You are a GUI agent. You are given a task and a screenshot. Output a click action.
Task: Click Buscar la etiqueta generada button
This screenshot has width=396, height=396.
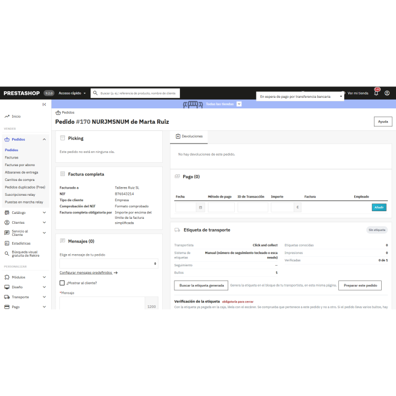tap(201, 285)
